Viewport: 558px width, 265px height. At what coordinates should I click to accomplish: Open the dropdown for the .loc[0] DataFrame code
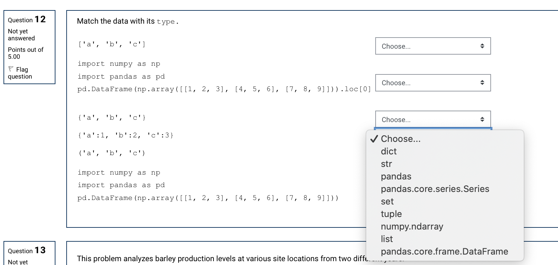coord(433,83)
